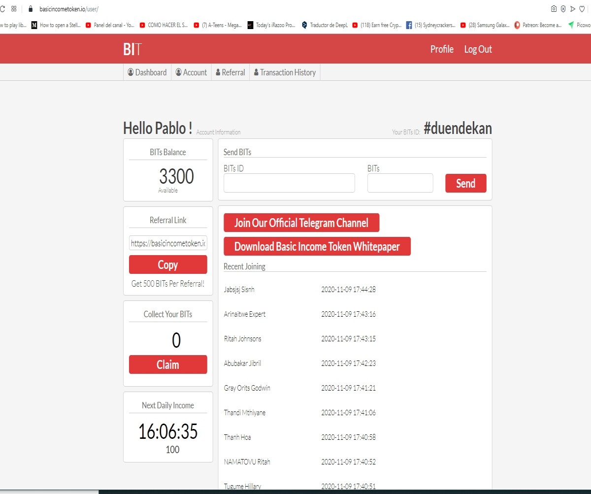The height and width of the screenshot is (494, 591).
Task: Bookmark the page with the heart icon
Action: pyautogui.click(x=582, y=8)
